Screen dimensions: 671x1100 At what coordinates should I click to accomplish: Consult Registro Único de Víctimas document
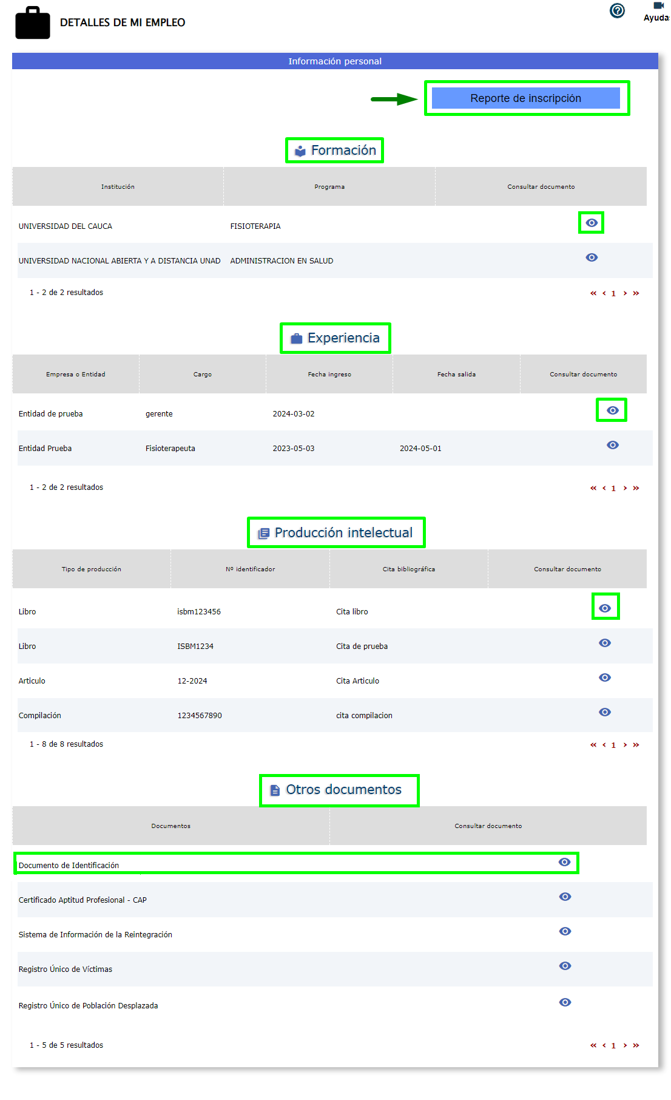point(565,966)
